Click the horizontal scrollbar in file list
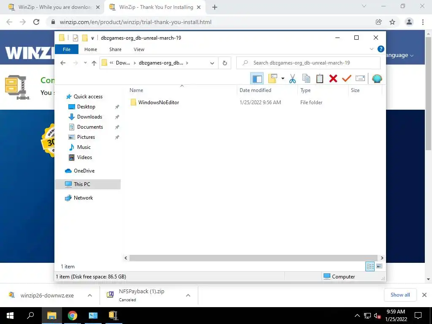 pos(253,258)
